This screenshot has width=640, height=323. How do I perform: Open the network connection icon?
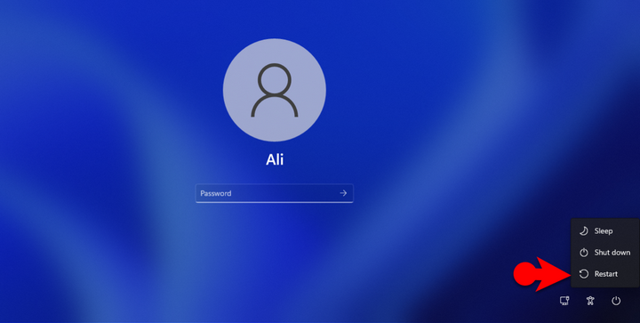tap(564, 301)
